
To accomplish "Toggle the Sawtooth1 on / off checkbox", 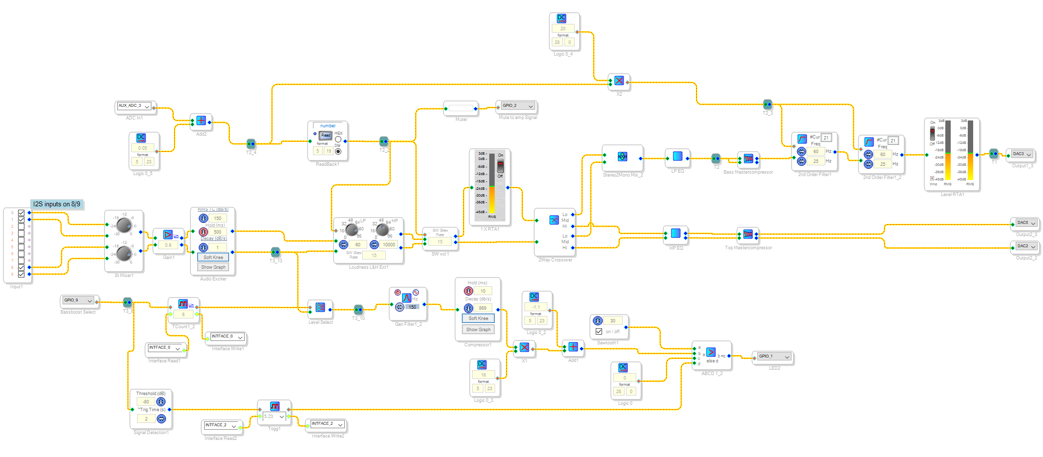I will tap(599, 332).
